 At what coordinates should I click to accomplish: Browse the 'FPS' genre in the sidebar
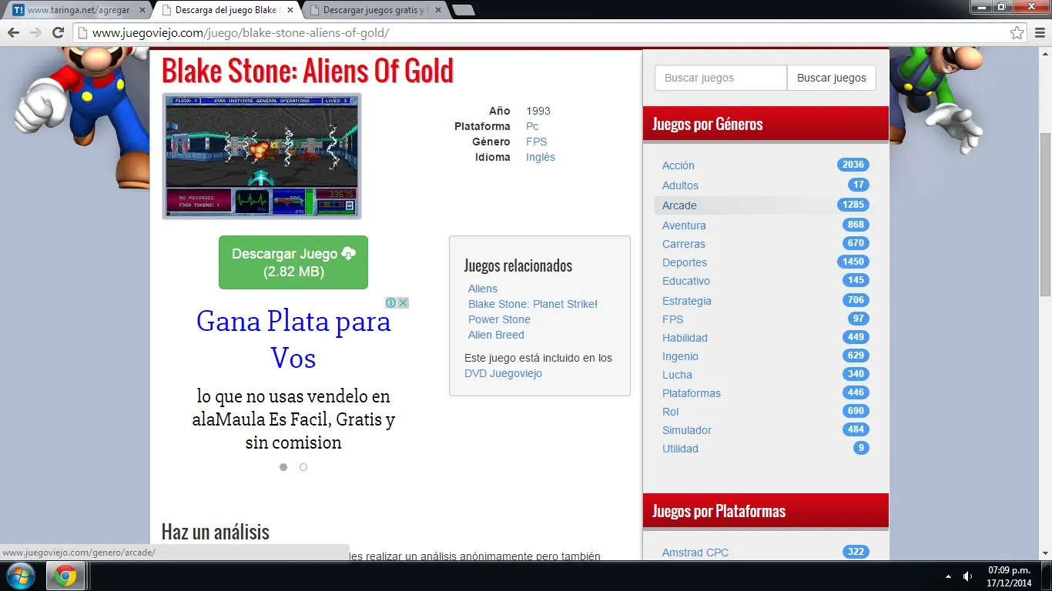coord(672,319)
